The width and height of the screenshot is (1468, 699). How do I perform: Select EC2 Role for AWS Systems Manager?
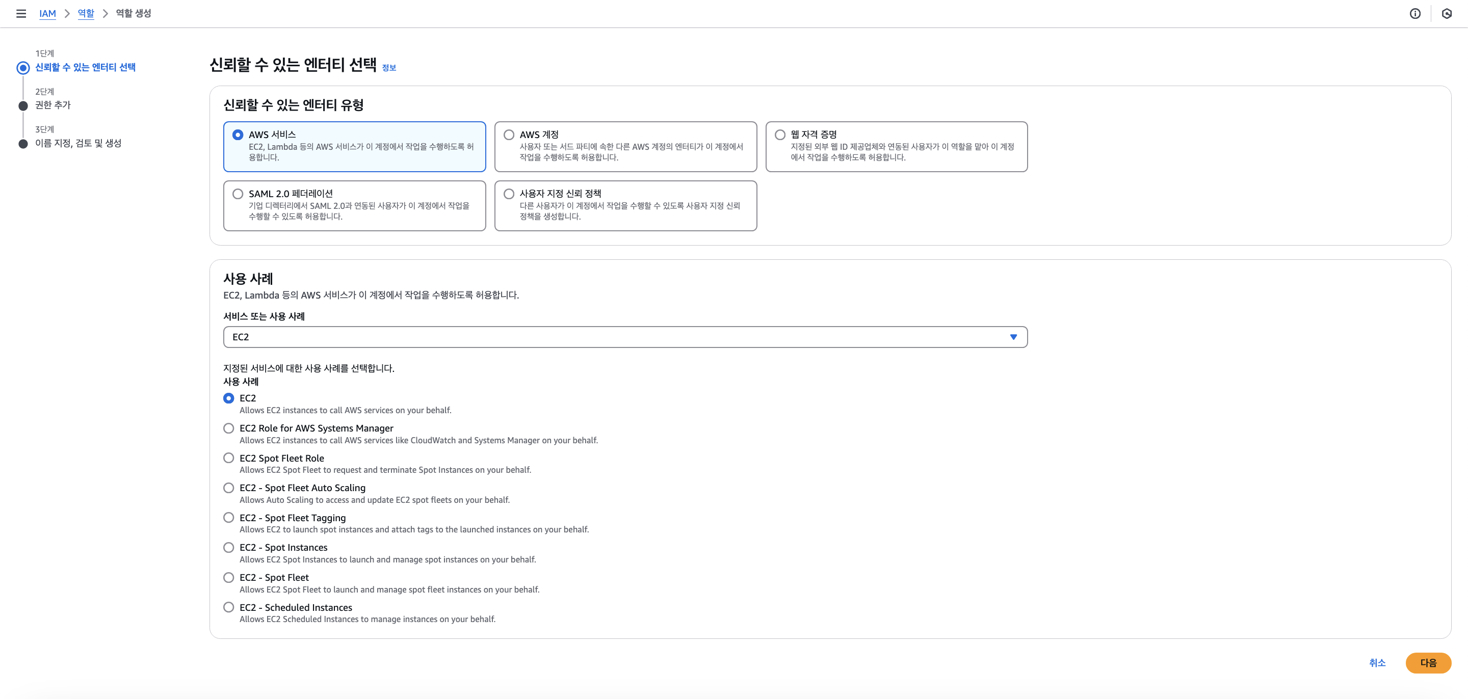click(228, 428)
